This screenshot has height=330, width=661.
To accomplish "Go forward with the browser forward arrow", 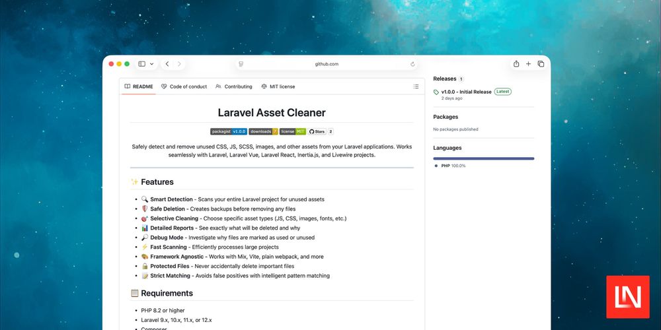I will point(179,64).
